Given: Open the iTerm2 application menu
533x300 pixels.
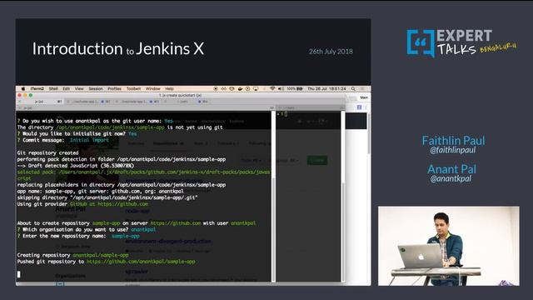Looking at the screenshot, I should [x=37, y=89].
